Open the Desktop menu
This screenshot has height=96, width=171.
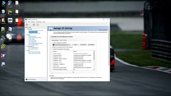[x=33, y=22]
